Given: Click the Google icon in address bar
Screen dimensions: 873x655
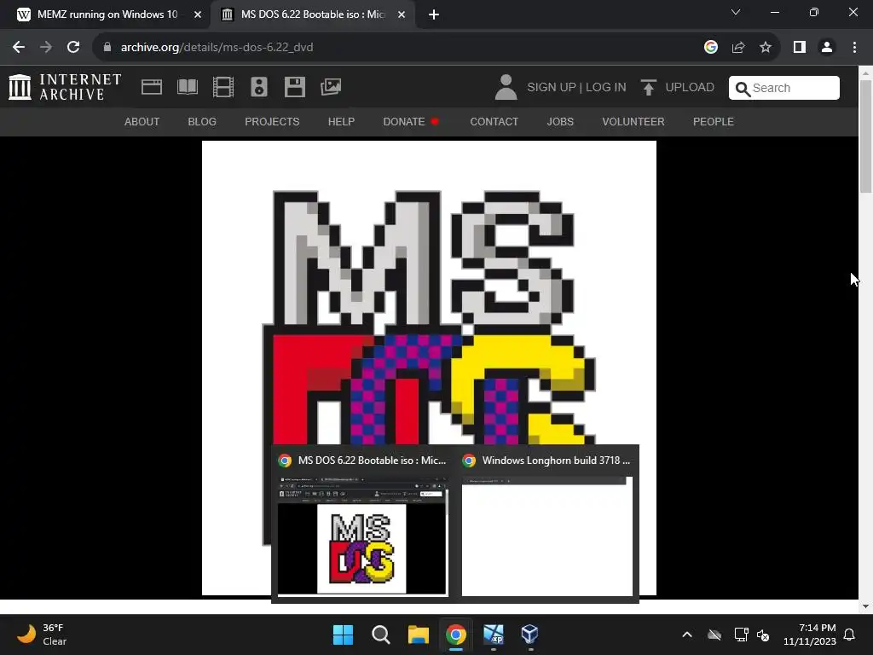Looking at the screenshot, I should 710,48.
